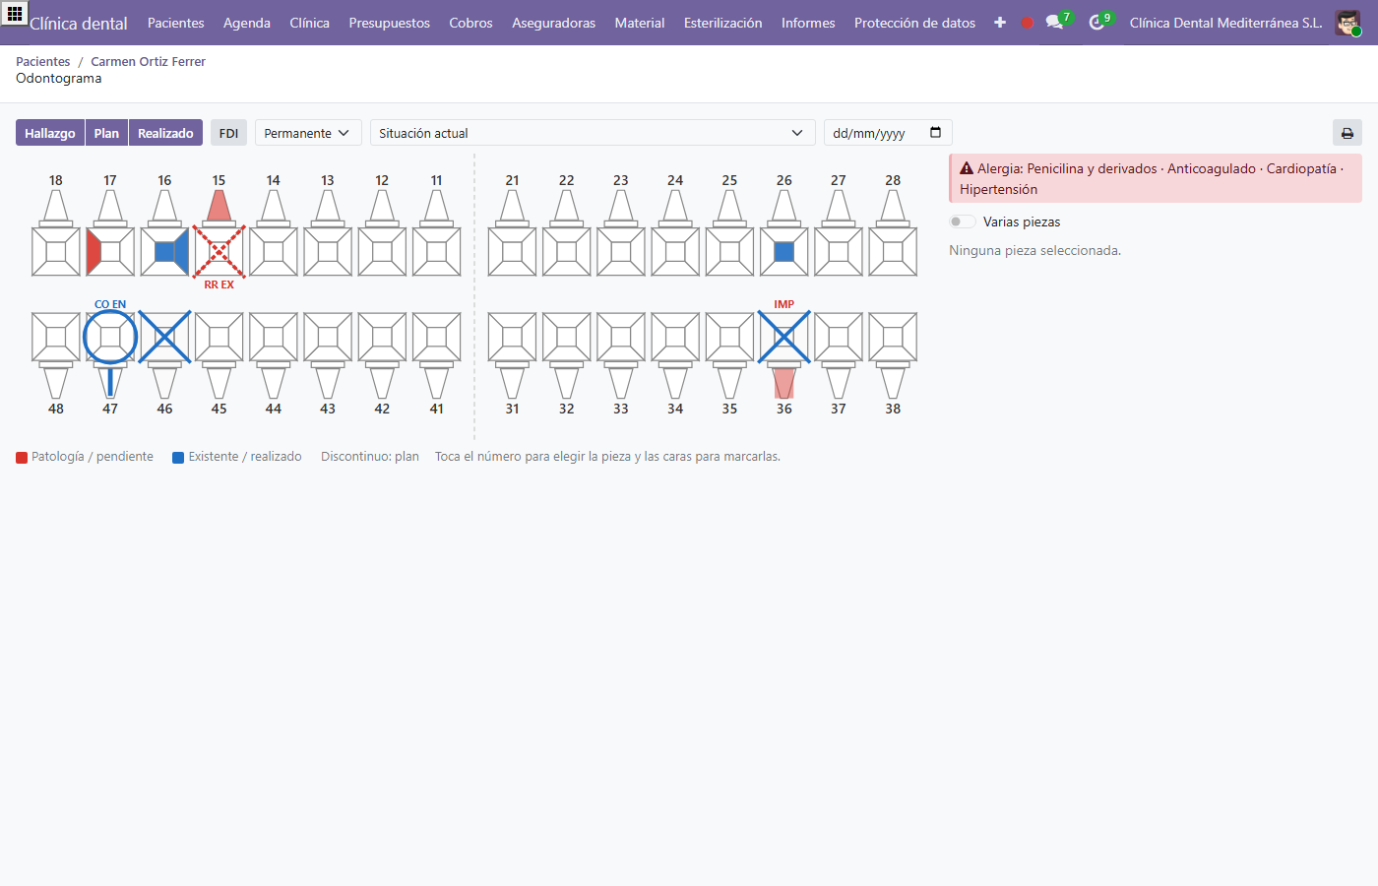
Task: Enable the Varias piezas switch
Action: point(963,221)
